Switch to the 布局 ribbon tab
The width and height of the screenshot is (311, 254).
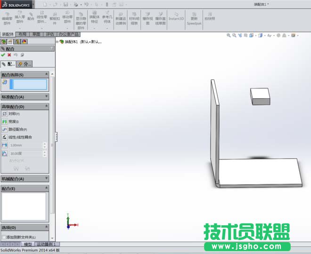click(23, 34)
